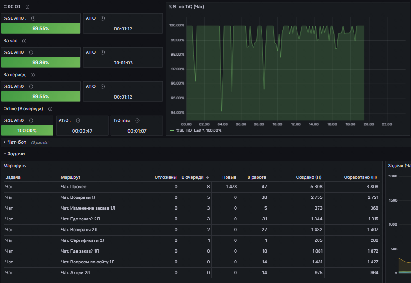The image size is (411, 283).
Task: Toggle the %SL_TiQ legend series
Action: (x=184, y=130)
